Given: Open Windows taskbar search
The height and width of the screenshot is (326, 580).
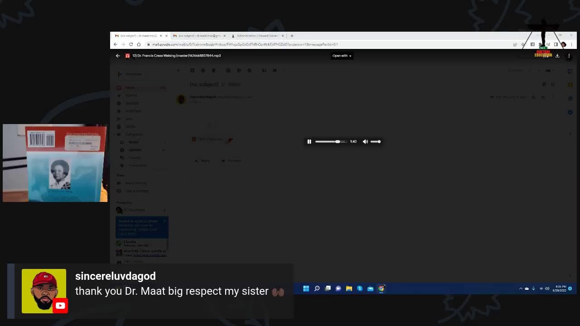Looking at the screenshot, I should point(317,288).
